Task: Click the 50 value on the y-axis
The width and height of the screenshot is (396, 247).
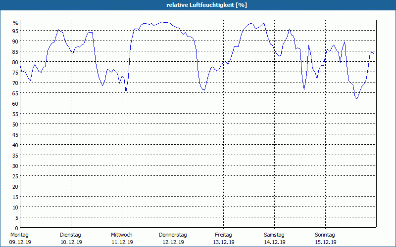Action: point(15,124)
